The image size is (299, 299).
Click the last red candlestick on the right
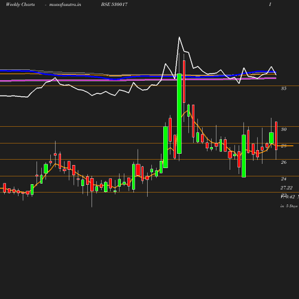coord(276,136)
